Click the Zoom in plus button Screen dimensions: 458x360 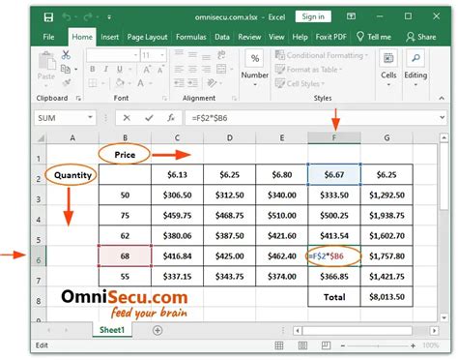[x=413, y=345]
